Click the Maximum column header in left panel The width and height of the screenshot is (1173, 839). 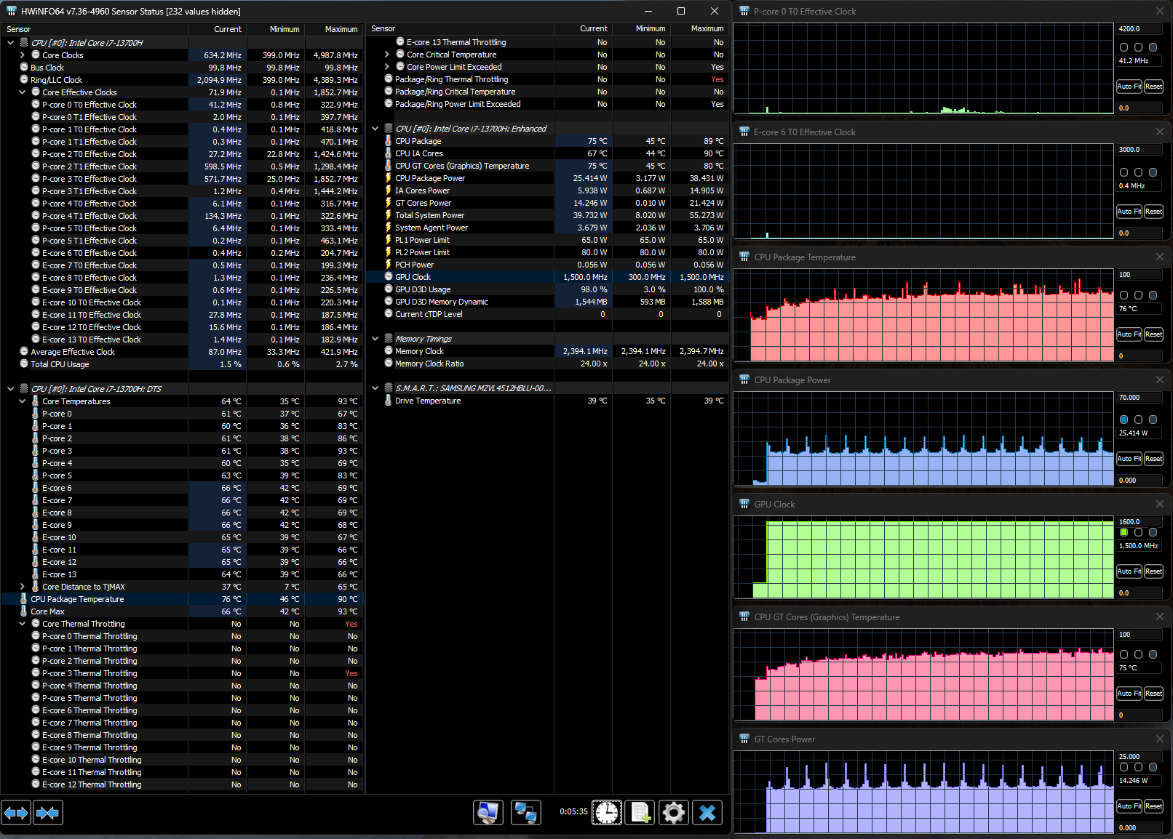[341, 29]
